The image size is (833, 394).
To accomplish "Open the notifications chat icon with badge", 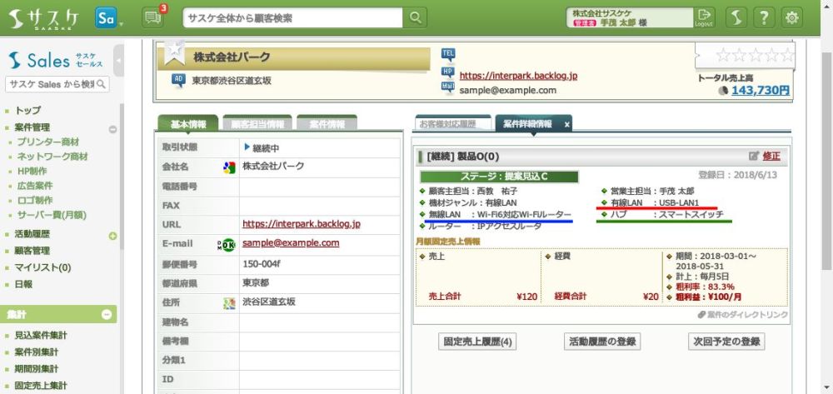I will pos(152,17).
